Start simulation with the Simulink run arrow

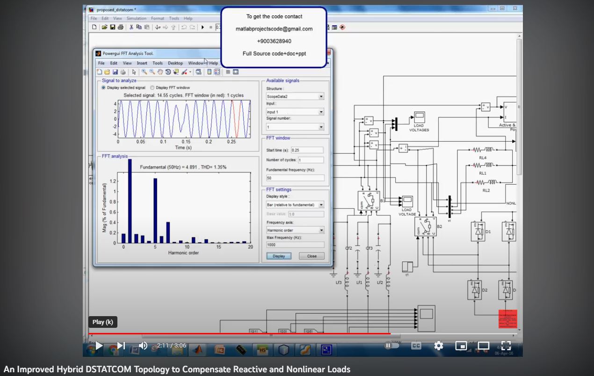pos(203,27)
